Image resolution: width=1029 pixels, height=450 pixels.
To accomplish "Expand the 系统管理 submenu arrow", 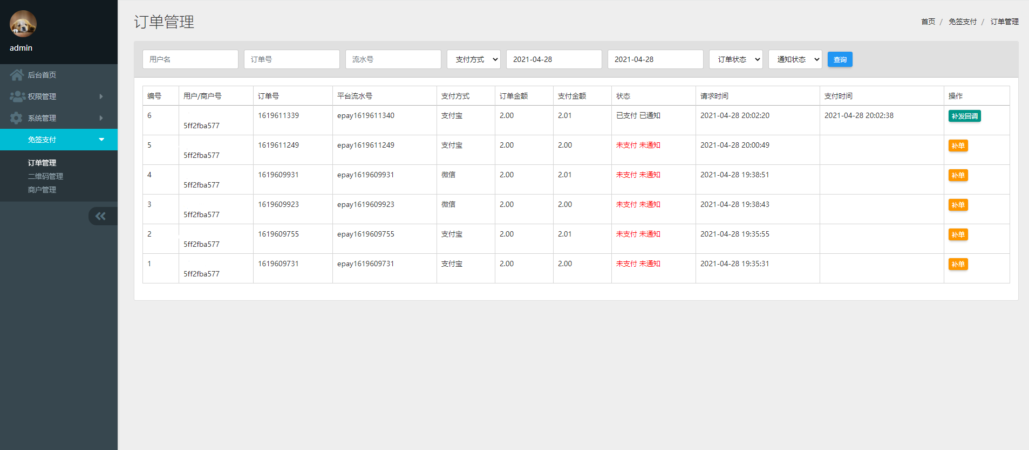I will click(101, 118).
